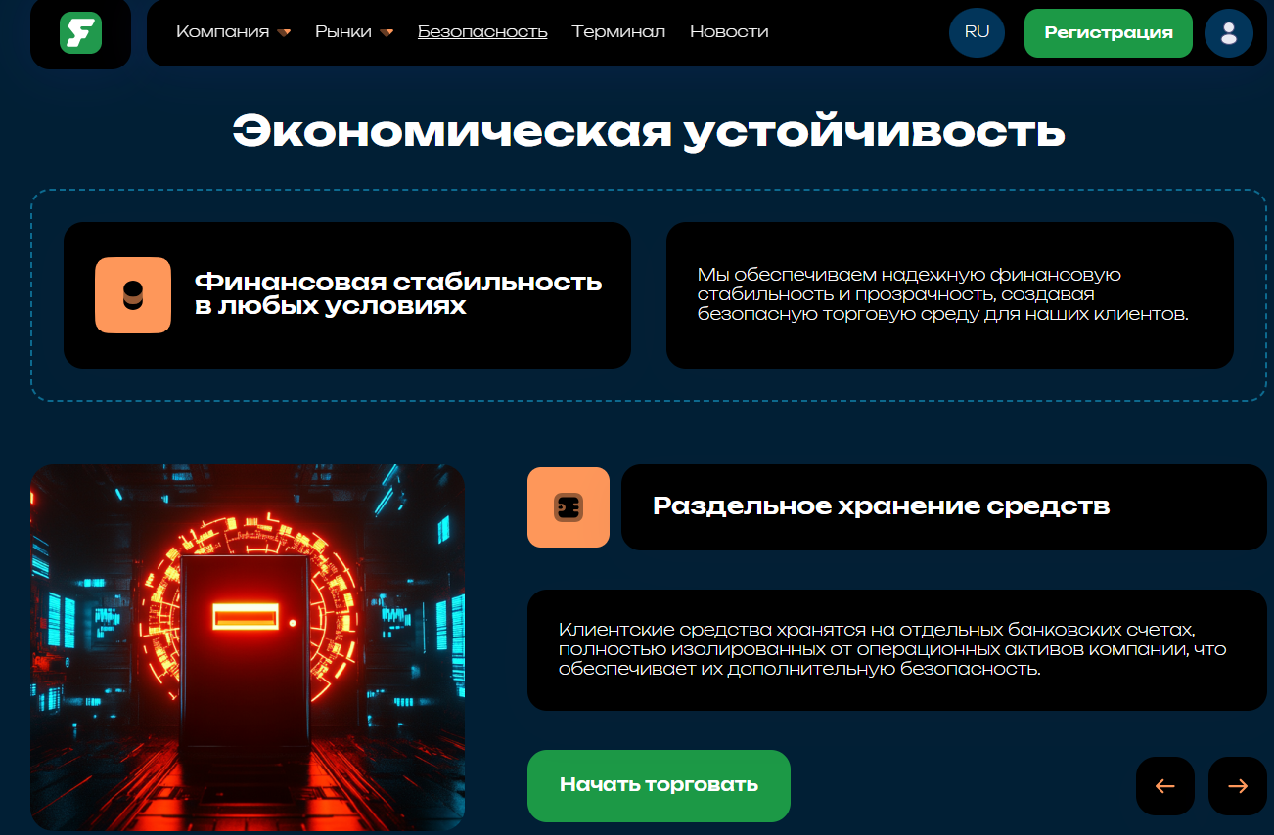Select the RU language icon
The height and width of the screenshot is (835, 1274).
[977, 32]
